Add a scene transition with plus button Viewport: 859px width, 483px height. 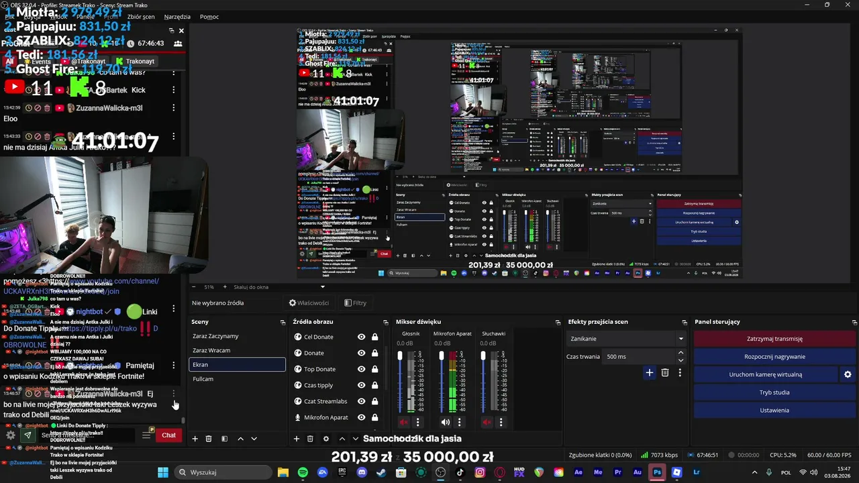pyautogui.click(x=649, y=373)
